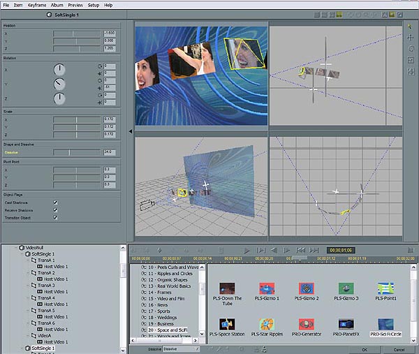Collapse the left panel with arrow
This screenshot has width=419, height=354.
click(131, 131)
